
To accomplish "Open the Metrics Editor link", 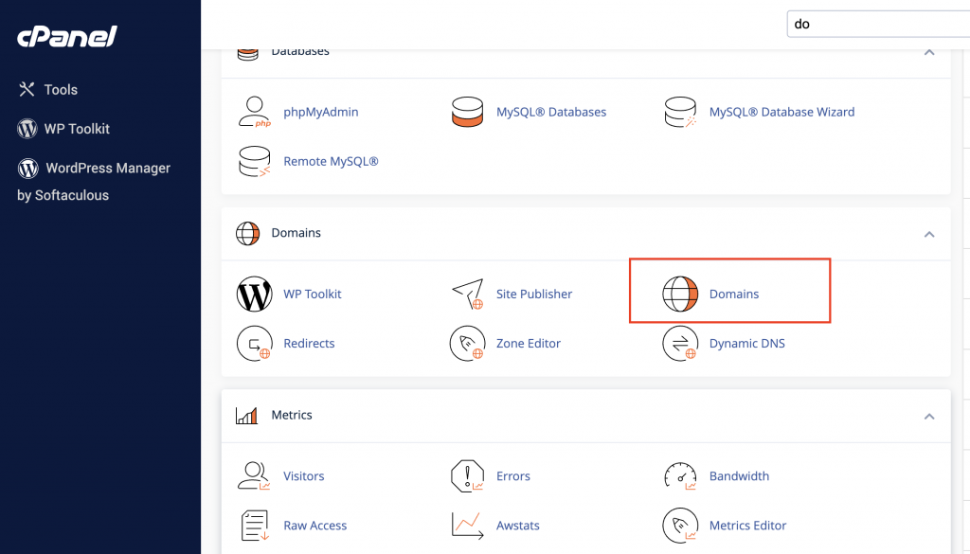I will tap(747, 526).
